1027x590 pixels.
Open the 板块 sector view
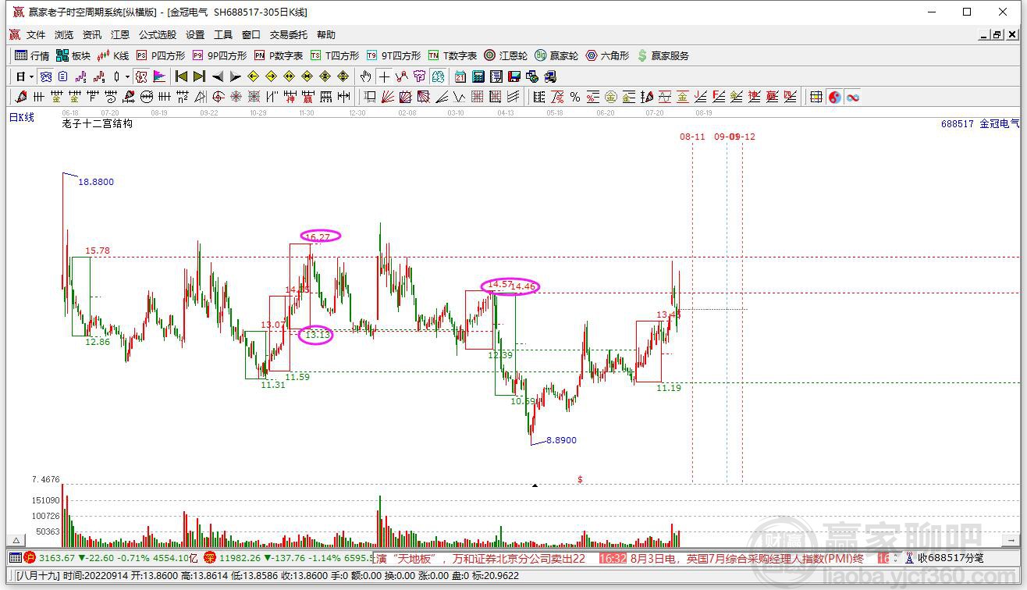[x=73, y=55]
